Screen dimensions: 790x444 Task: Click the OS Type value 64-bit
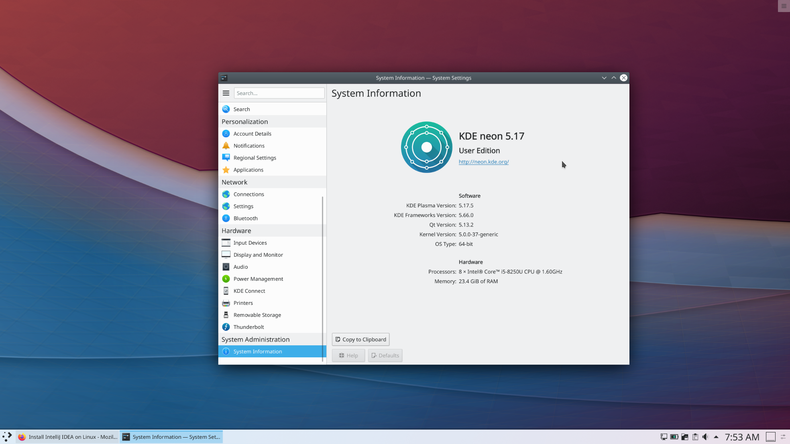click(x=466, y=244)
